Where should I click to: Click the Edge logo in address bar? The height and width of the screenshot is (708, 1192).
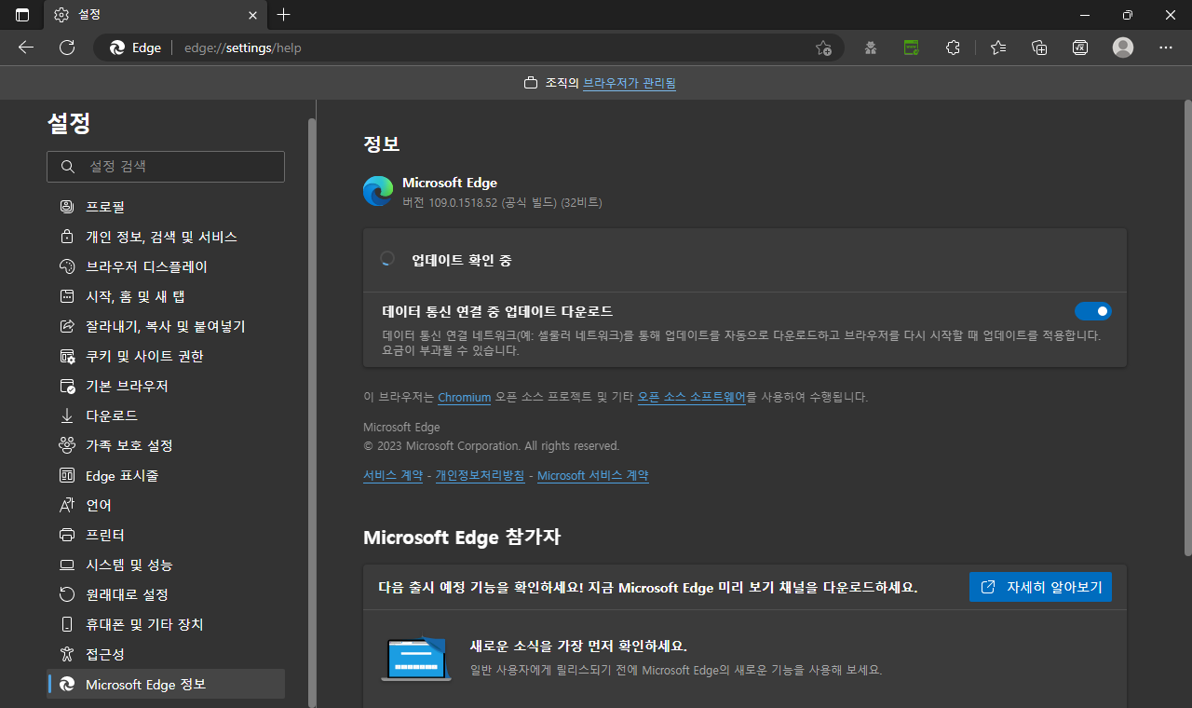coord(117,48)
